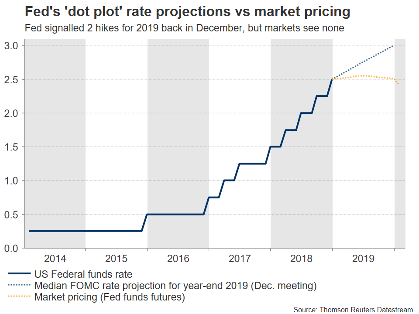Click the 0.5 y-axis tick label
This screenshot has height=314, width=419.
pos(12,215)
